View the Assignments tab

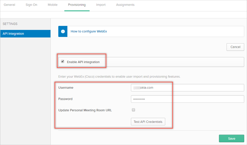click(125, 5)
